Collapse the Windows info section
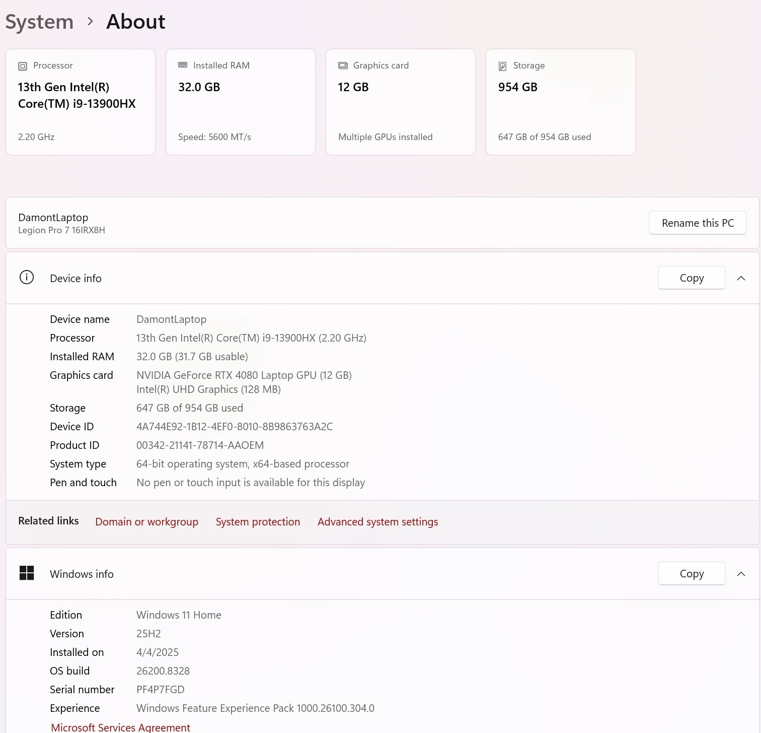The image size is (761, 733). point(741,574)
